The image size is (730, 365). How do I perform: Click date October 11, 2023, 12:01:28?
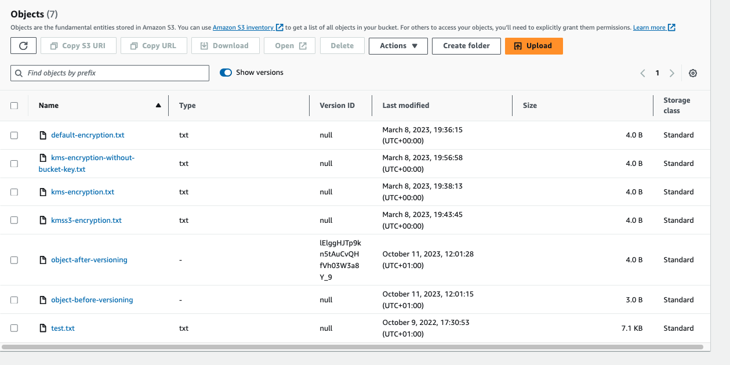point(428,260)
